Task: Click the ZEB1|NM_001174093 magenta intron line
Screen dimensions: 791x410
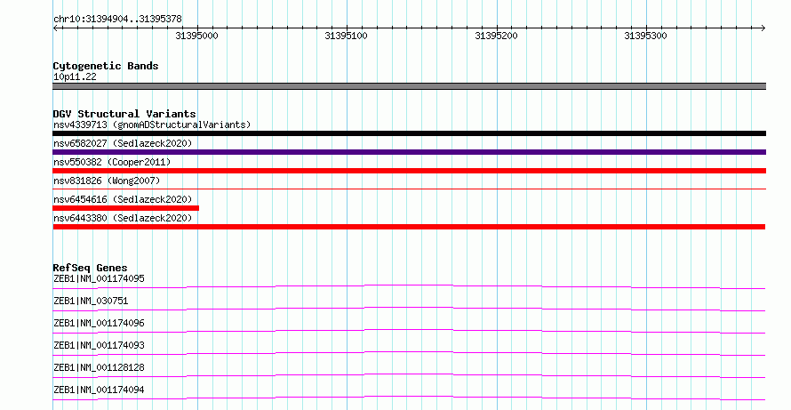Action: [x=409, y=353]
